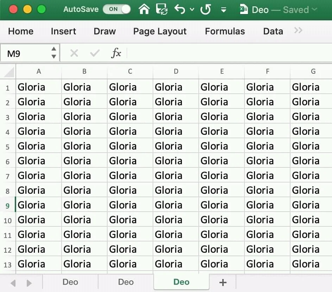Image resolution: width=332 pixels, height=292 pixels.
Task: Switch to the Page Layout tab
Action: [x=160, y=31]
